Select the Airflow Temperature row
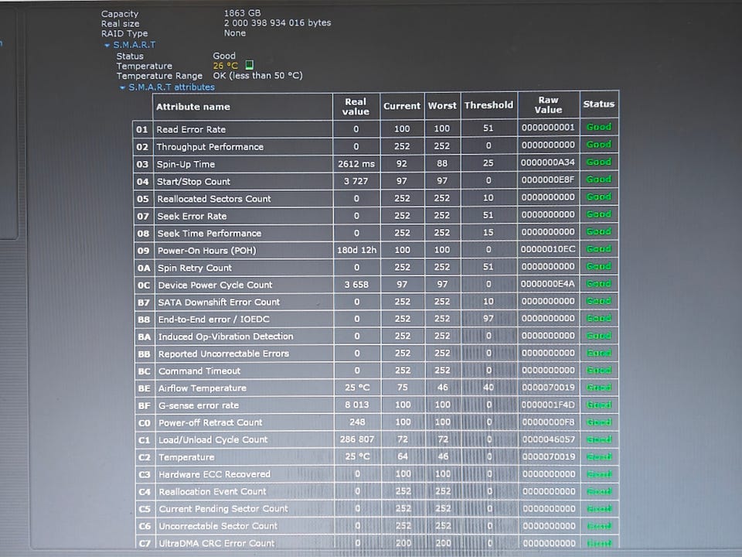 click(x=376, y=388)
